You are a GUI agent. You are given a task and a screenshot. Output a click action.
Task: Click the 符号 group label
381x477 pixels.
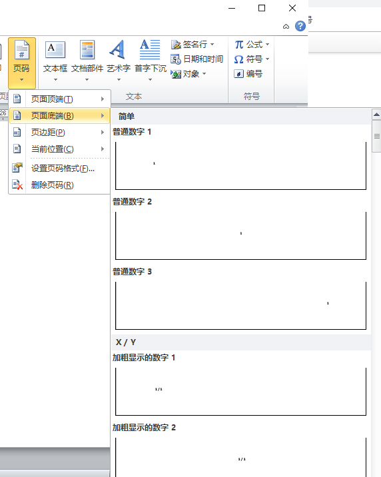(x=252, y=97)
